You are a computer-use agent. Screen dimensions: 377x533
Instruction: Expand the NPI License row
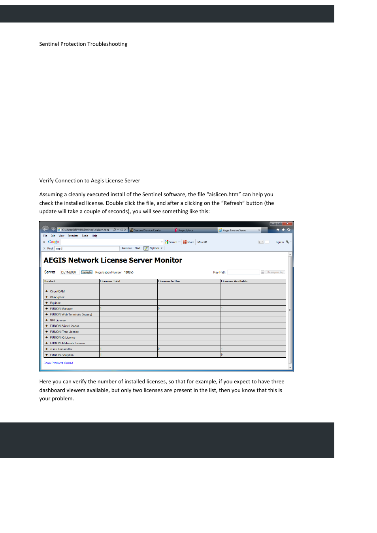47,320
